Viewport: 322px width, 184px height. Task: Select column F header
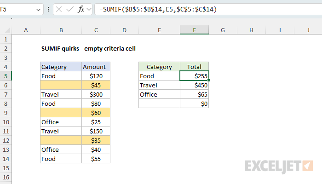click(x=194, y=30)
